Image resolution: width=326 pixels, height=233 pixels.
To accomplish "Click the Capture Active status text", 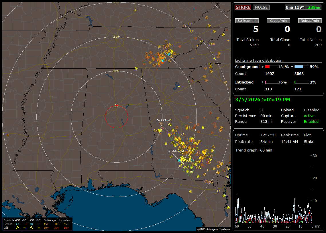I will coord(309,116).
